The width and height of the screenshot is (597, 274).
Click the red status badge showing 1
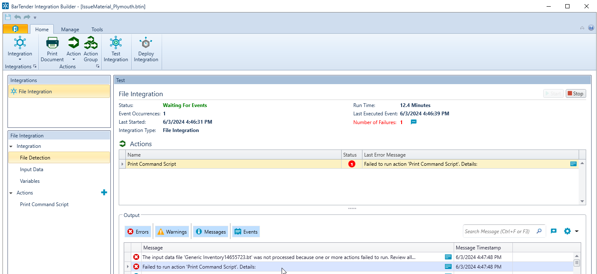[x=352, y=164]
